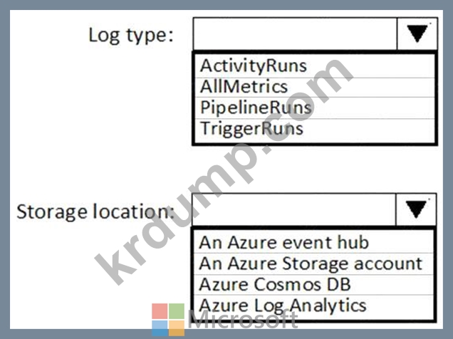This screenshot has height=339, width=453.
Task: Expand the Storage location dropdown arrow
Action: coord(416,209)
